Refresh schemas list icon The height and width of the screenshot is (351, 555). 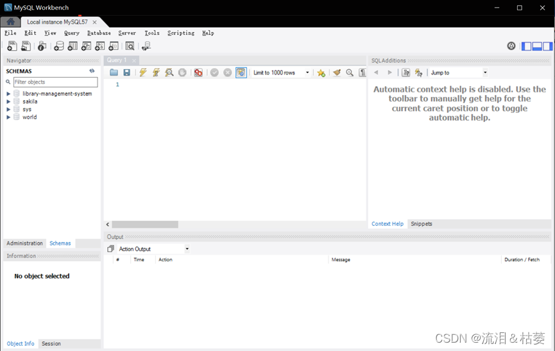[92, 71]
